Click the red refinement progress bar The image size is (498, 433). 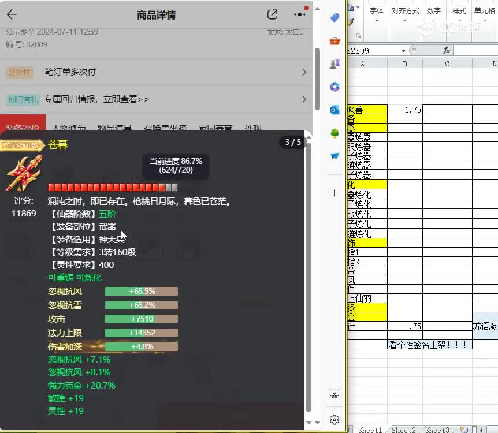click(113, 187)
